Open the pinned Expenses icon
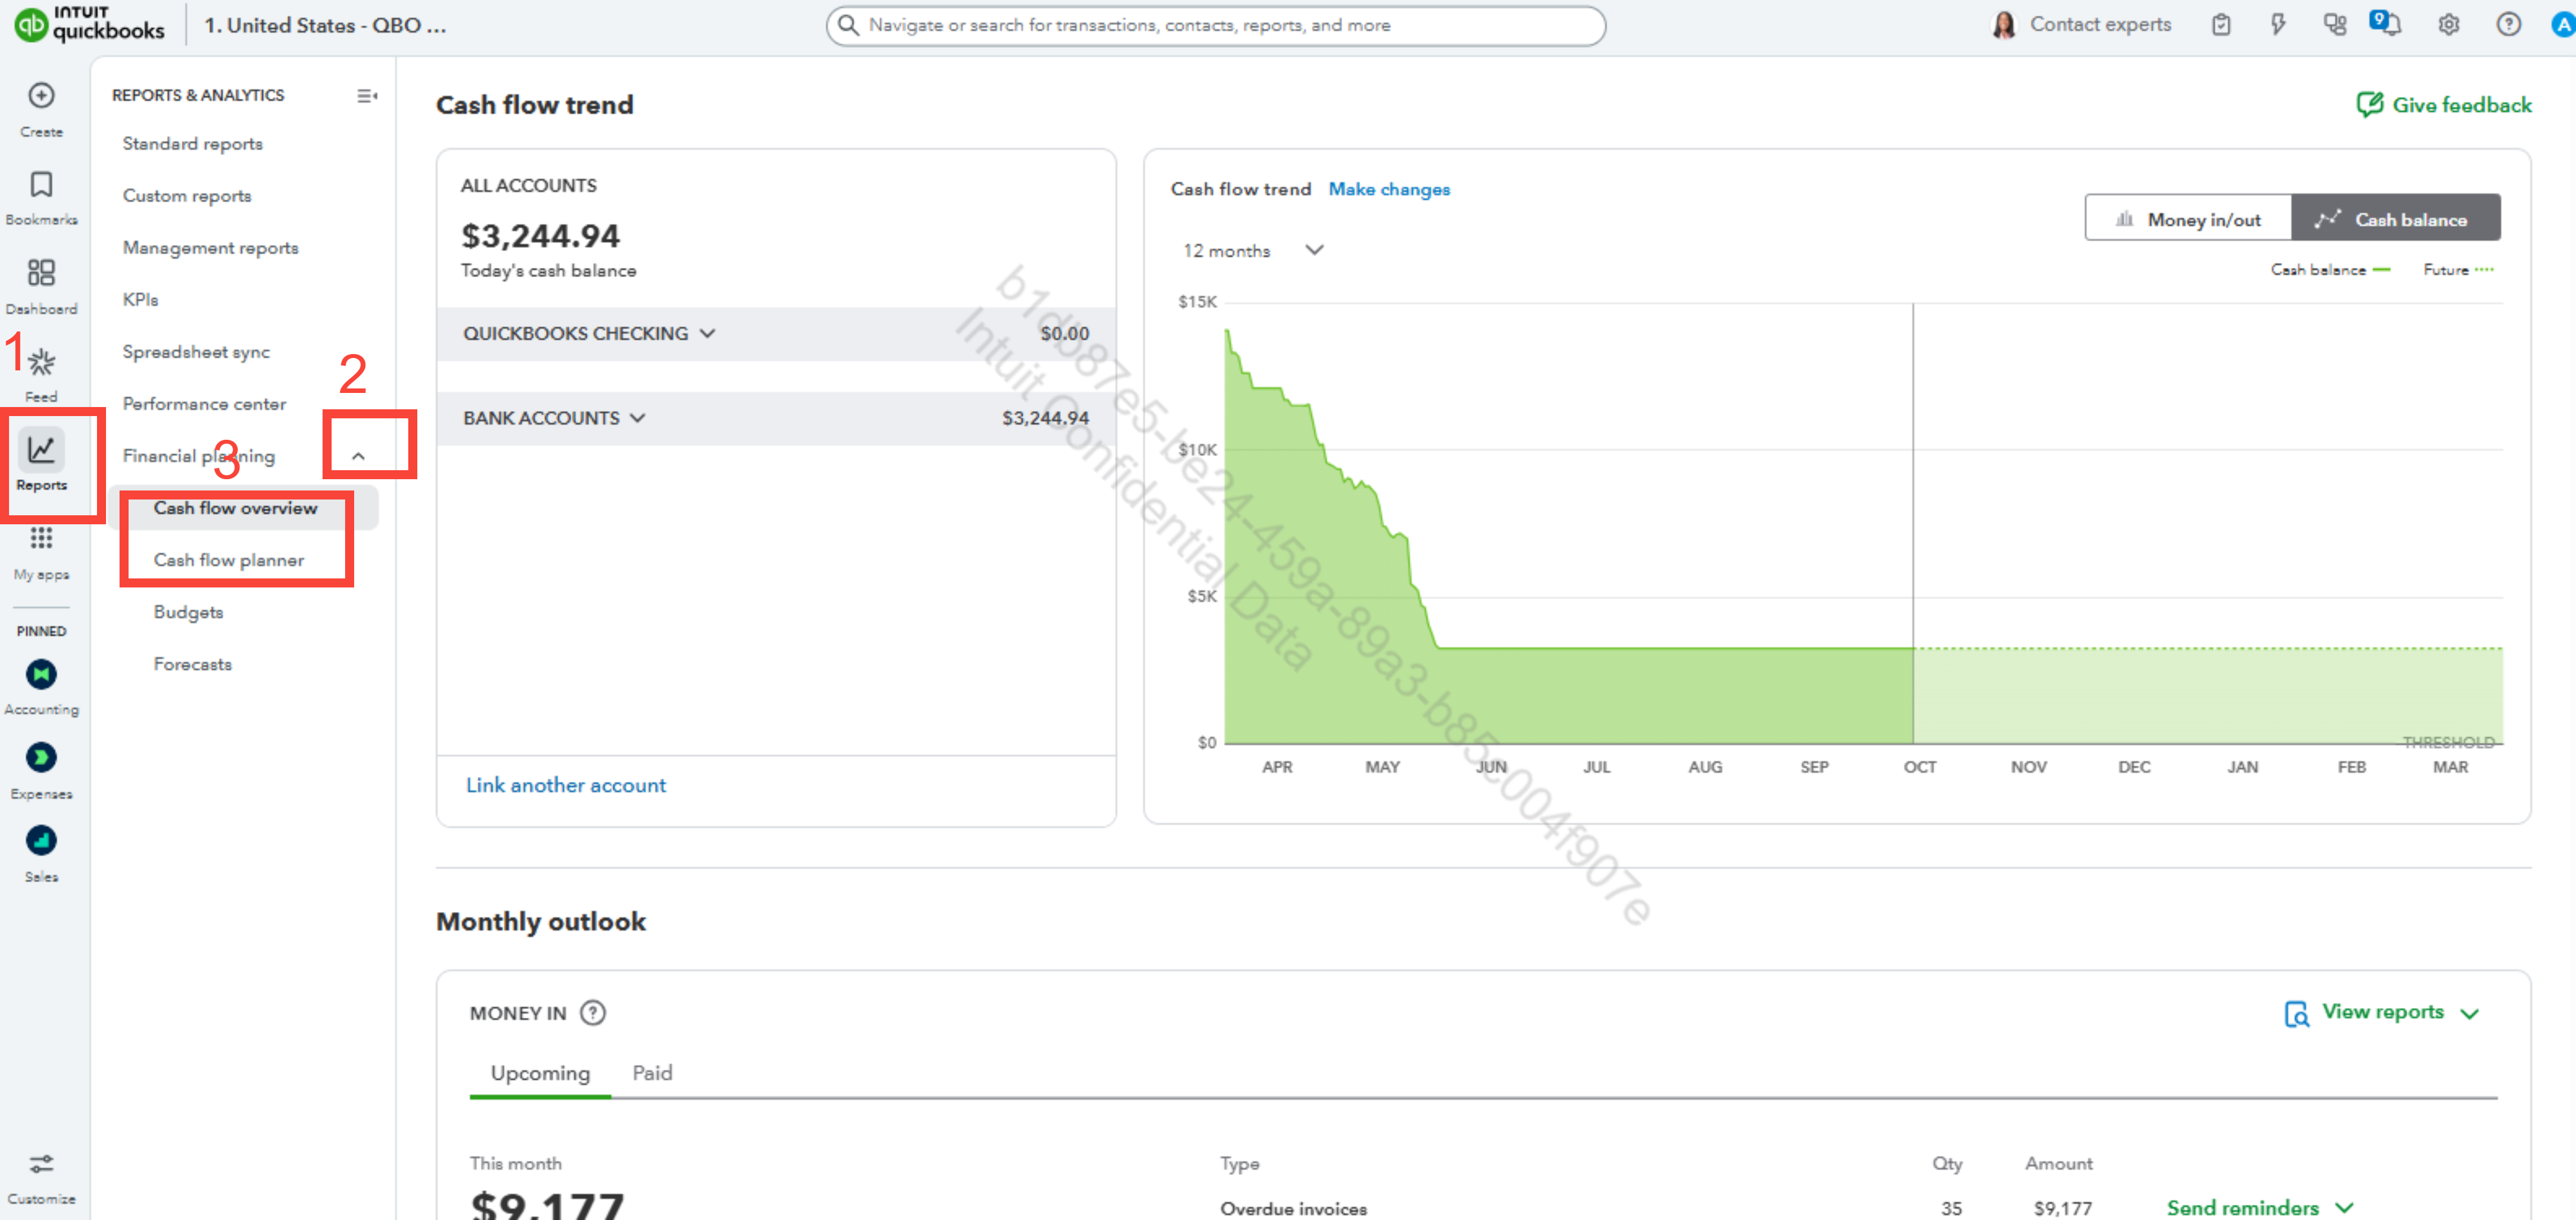Screen dimensions: 2576x1220 click(x=41, y=758)
